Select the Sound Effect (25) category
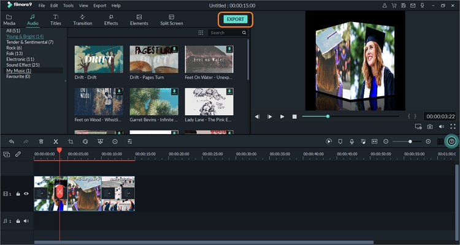Viewport: 460px width, 245px height. tap(23, 65)
